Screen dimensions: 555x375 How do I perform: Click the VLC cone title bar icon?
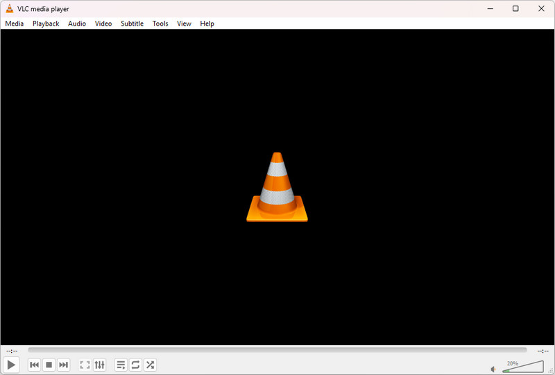coord(10,9)
